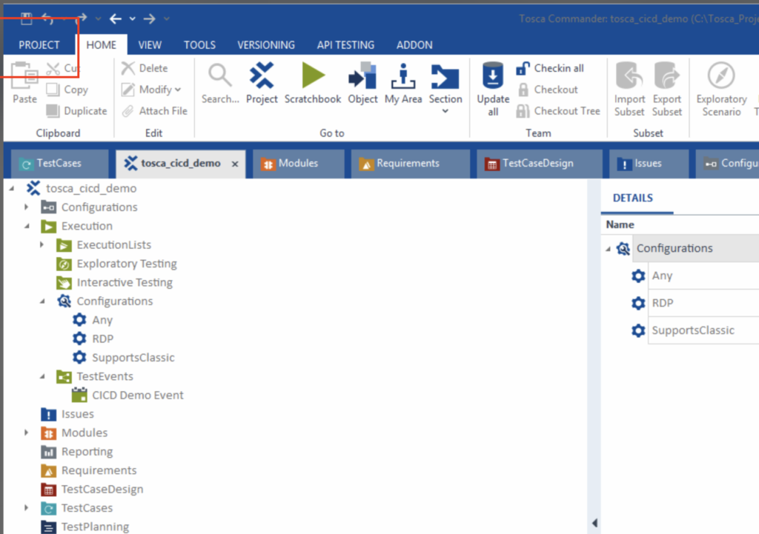Collapse Configurations in the details panel
The width and height of the screenshot is (759, 534).
(x=609, y=249)
